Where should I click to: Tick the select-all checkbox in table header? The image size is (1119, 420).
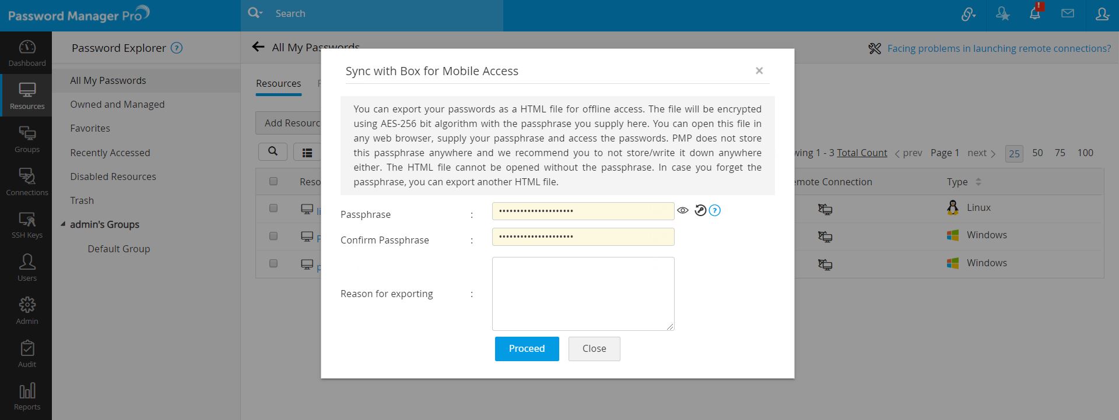[x=273, y=181]
